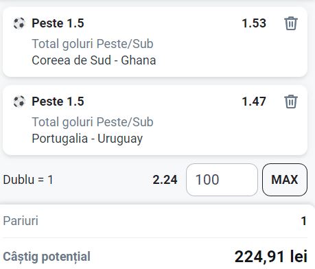Screen dimensions: 315x269
Task: Click Total goluri Peste/Sub under Coreea match
Action: (x=93, y=44)
